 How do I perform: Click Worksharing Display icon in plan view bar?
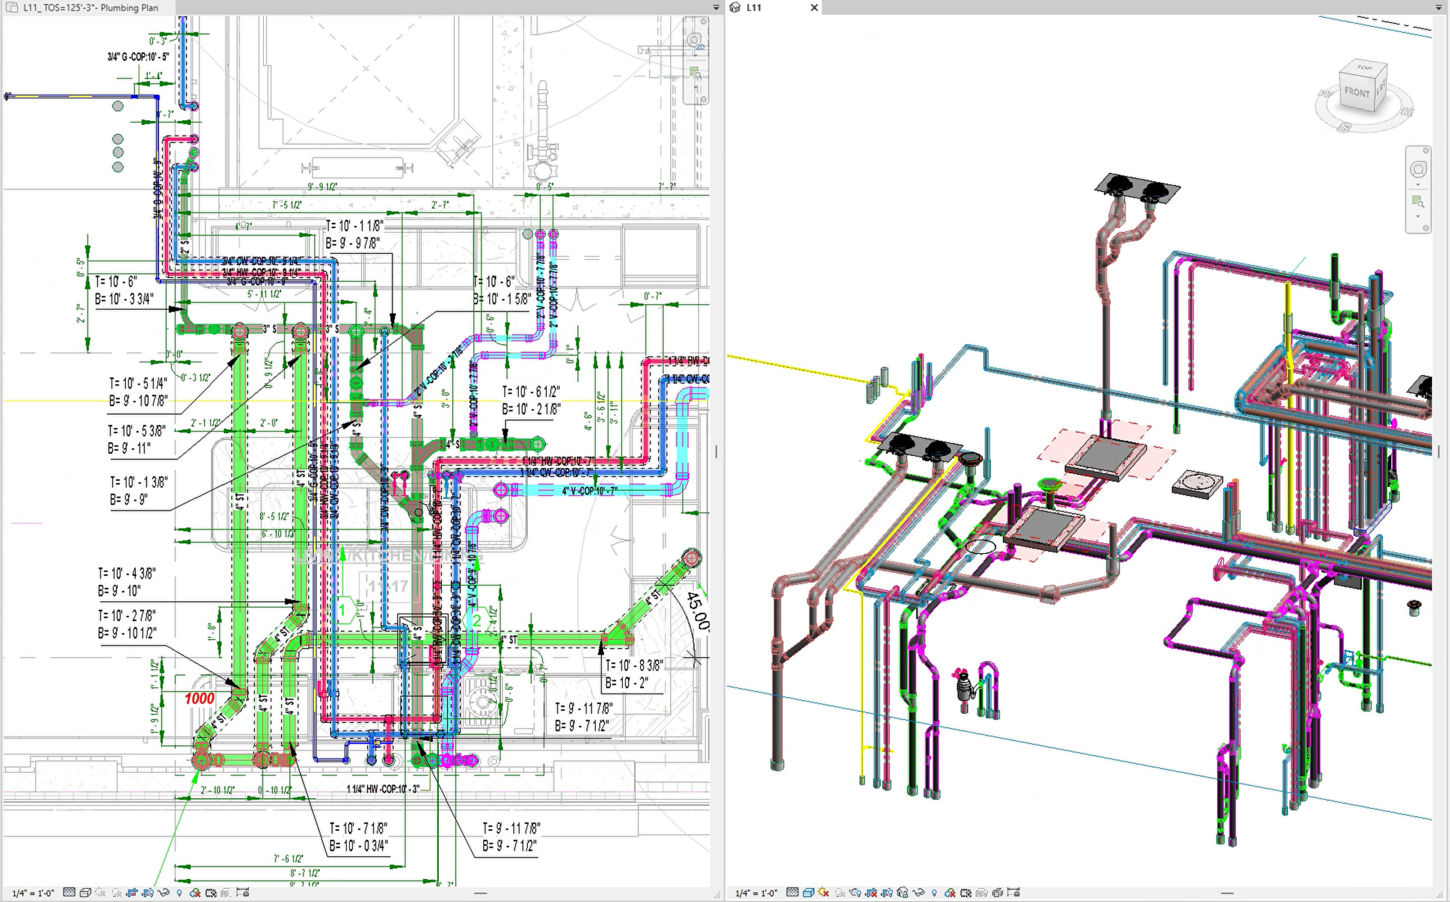pyautogui.click(x=195, y=893)
